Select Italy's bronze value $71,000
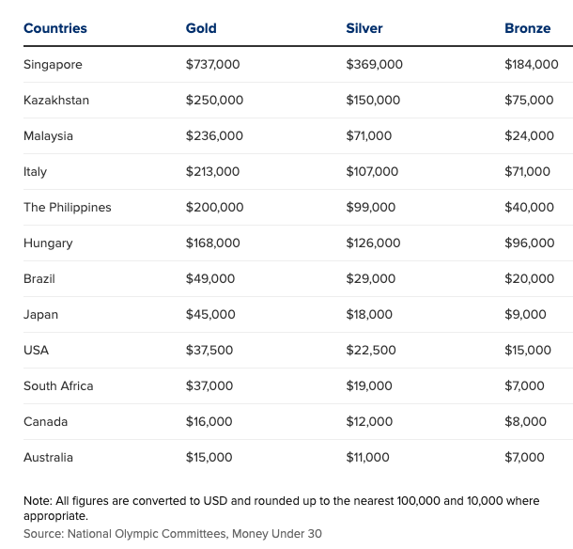Image resolution: width=573 pixels, height=549 pixels. click(x=527, y=171)
